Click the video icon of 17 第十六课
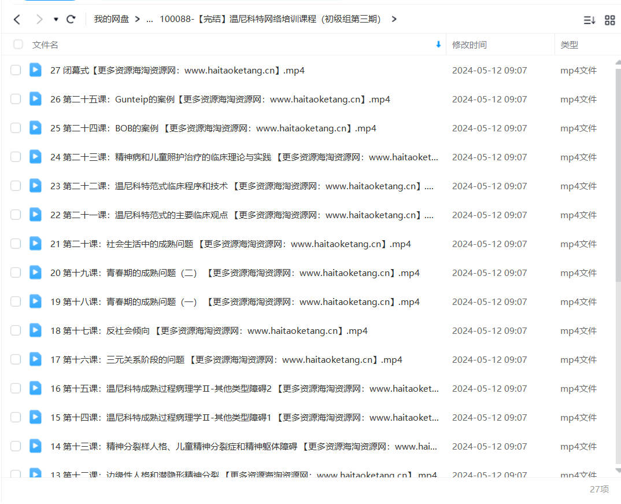 35,359
